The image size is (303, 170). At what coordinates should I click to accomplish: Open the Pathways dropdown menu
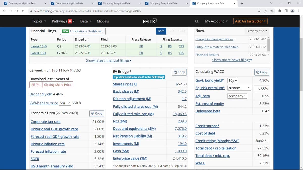pyautogui.click(x=63, y=21)
